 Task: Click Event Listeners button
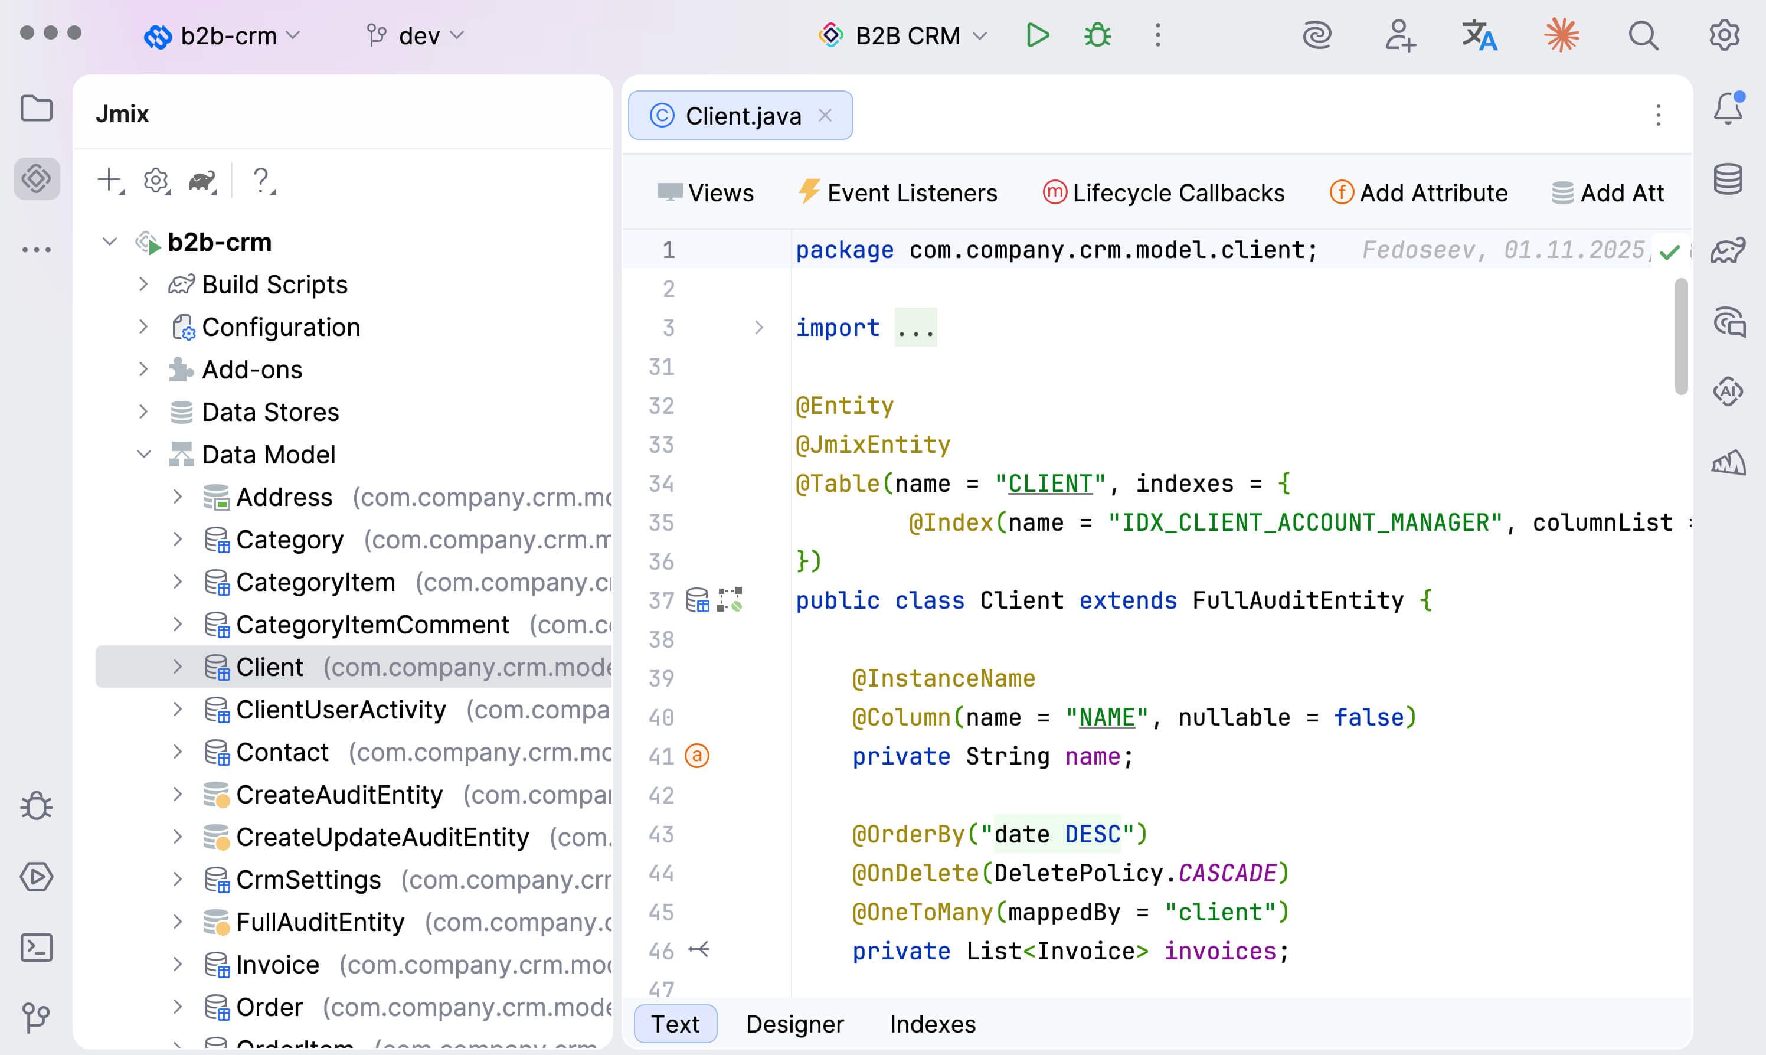tap(898, 192)
